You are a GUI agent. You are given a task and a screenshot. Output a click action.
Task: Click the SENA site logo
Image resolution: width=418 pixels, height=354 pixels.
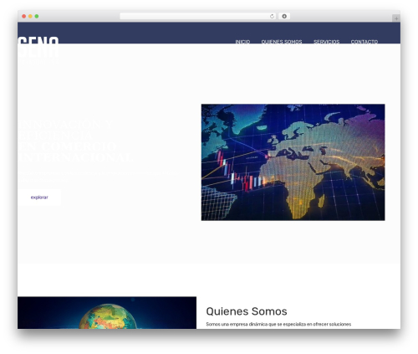click(38, 50)
